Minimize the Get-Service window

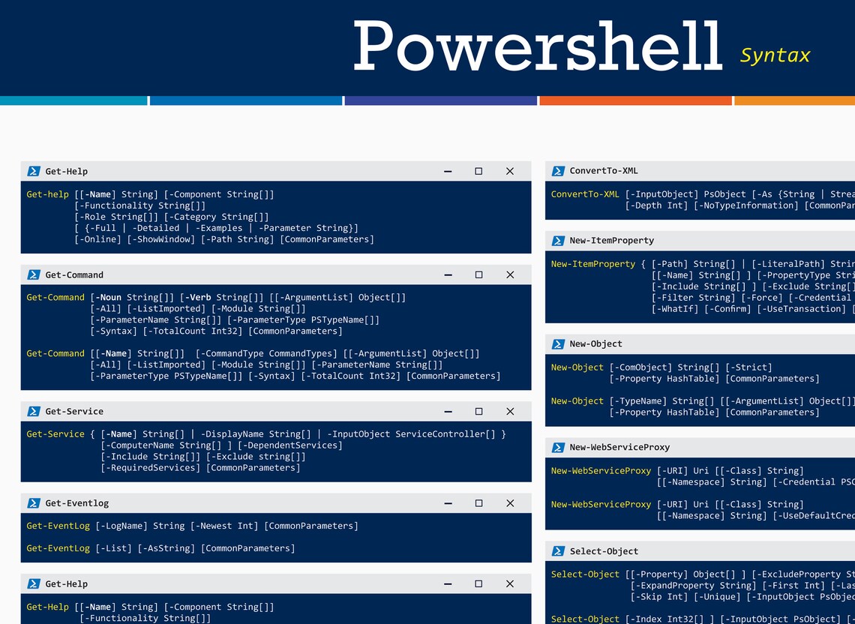[448, 411]
